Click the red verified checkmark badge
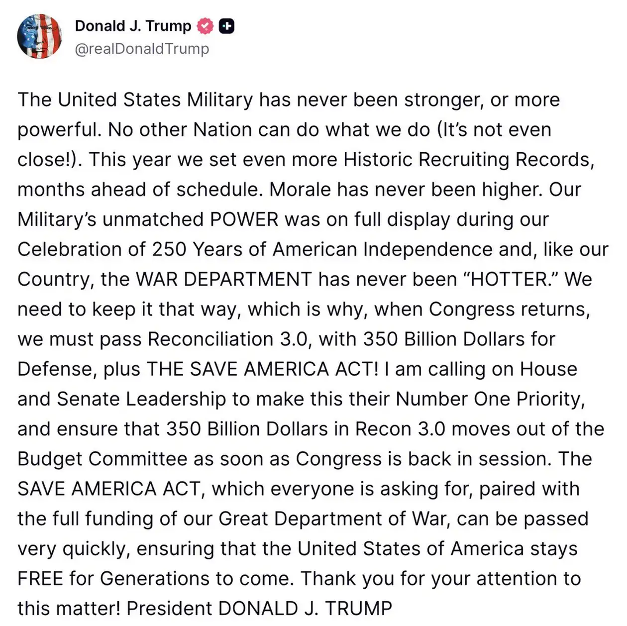This screenshot has height=626, width=627. (205, 26)
